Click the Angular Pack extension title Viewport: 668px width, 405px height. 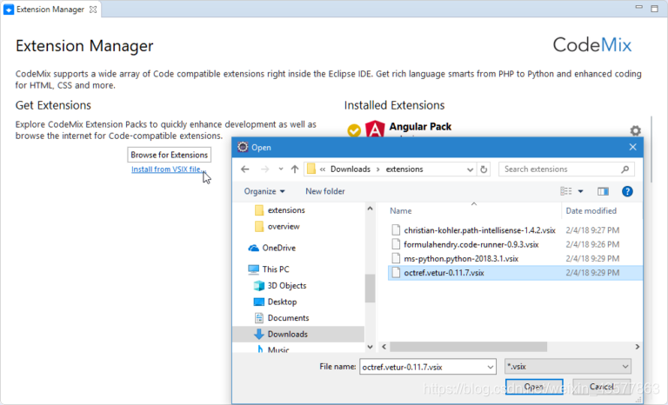(x=420, y=127)
